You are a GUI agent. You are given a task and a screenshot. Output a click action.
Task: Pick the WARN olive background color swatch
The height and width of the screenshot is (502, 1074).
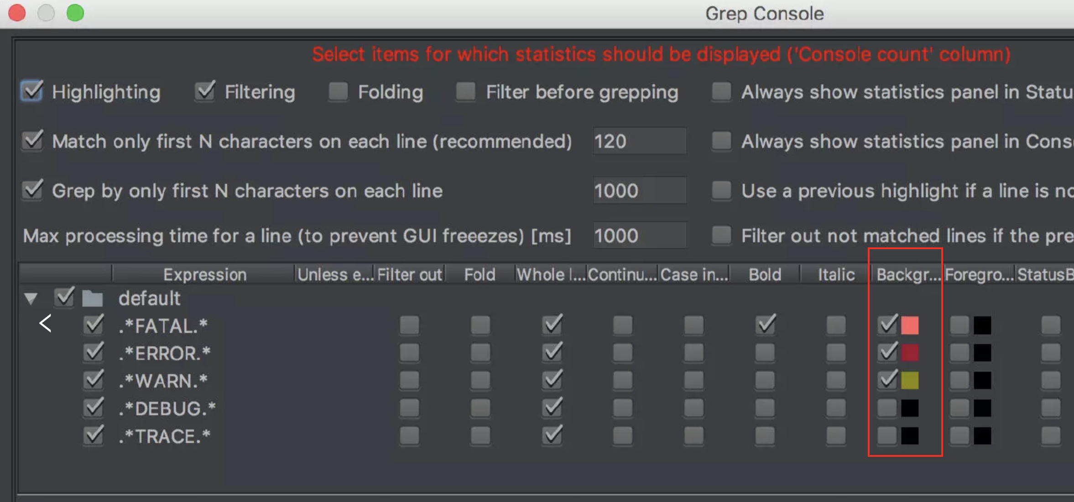910,381
